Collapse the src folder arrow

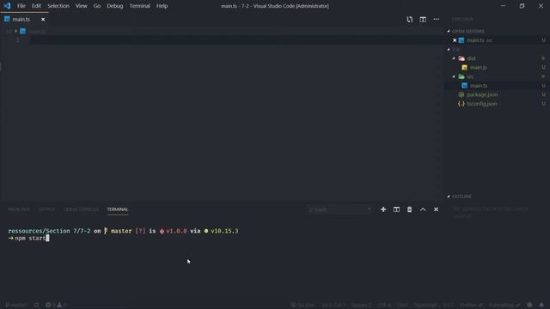454,76
